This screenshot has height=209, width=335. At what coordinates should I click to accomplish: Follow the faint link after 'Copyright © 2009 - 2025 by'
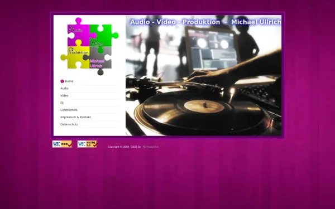coord(151,147)
